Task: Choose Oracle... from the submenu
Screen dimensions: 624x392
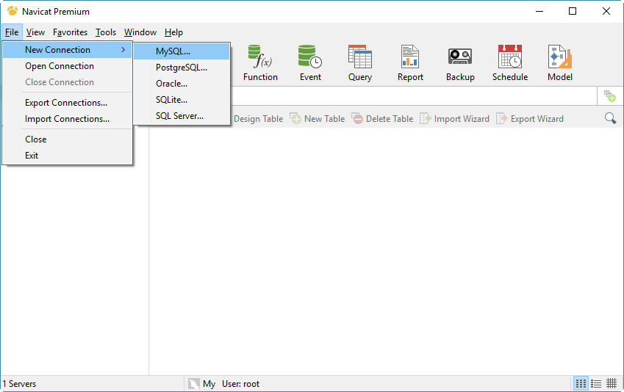Action: click(x=182, y=84)
